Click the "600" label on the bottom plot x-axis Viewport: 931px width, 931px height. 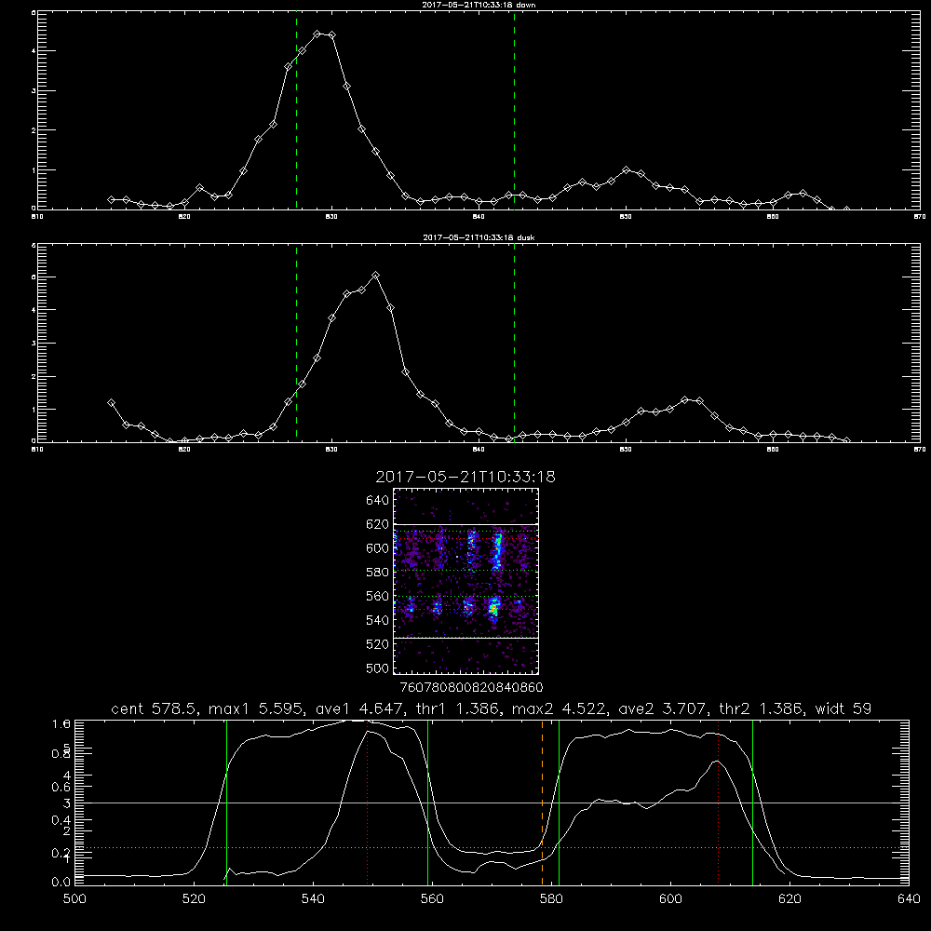click(x=670, y=899)
